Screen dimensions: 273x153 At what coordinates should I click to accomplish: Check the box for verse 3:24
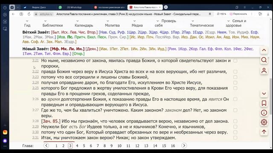[235, 82]
